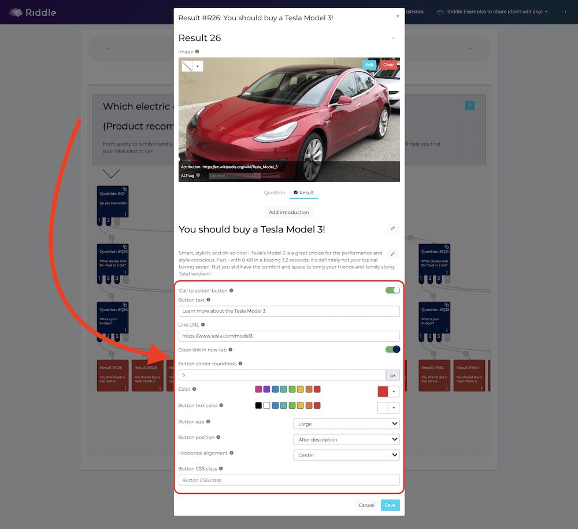Click the Edit button on the image

tap(369, 65)
